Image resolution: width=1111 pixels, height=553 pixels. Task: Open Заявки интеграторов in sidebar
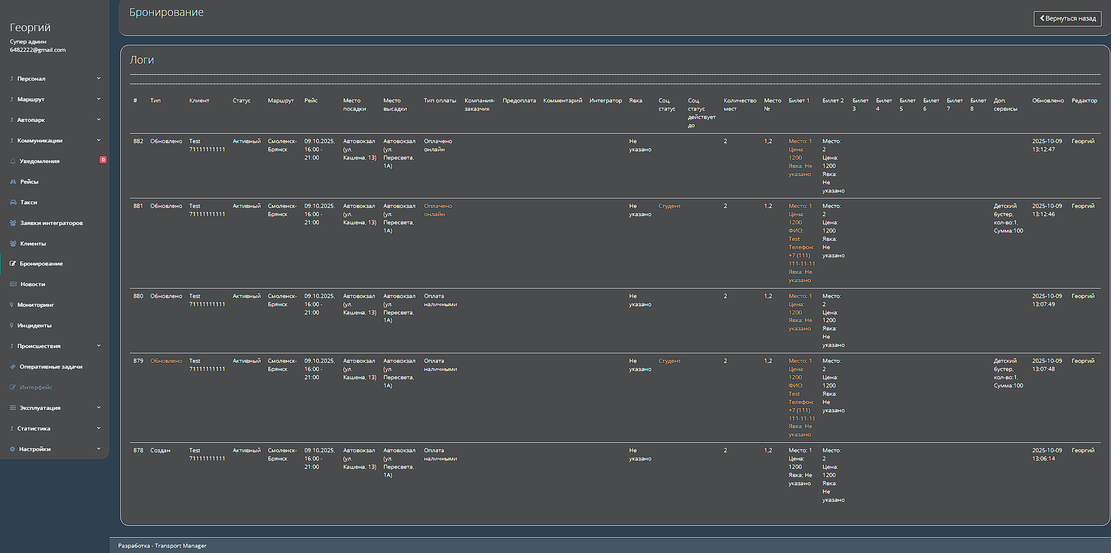coord(51,223)
